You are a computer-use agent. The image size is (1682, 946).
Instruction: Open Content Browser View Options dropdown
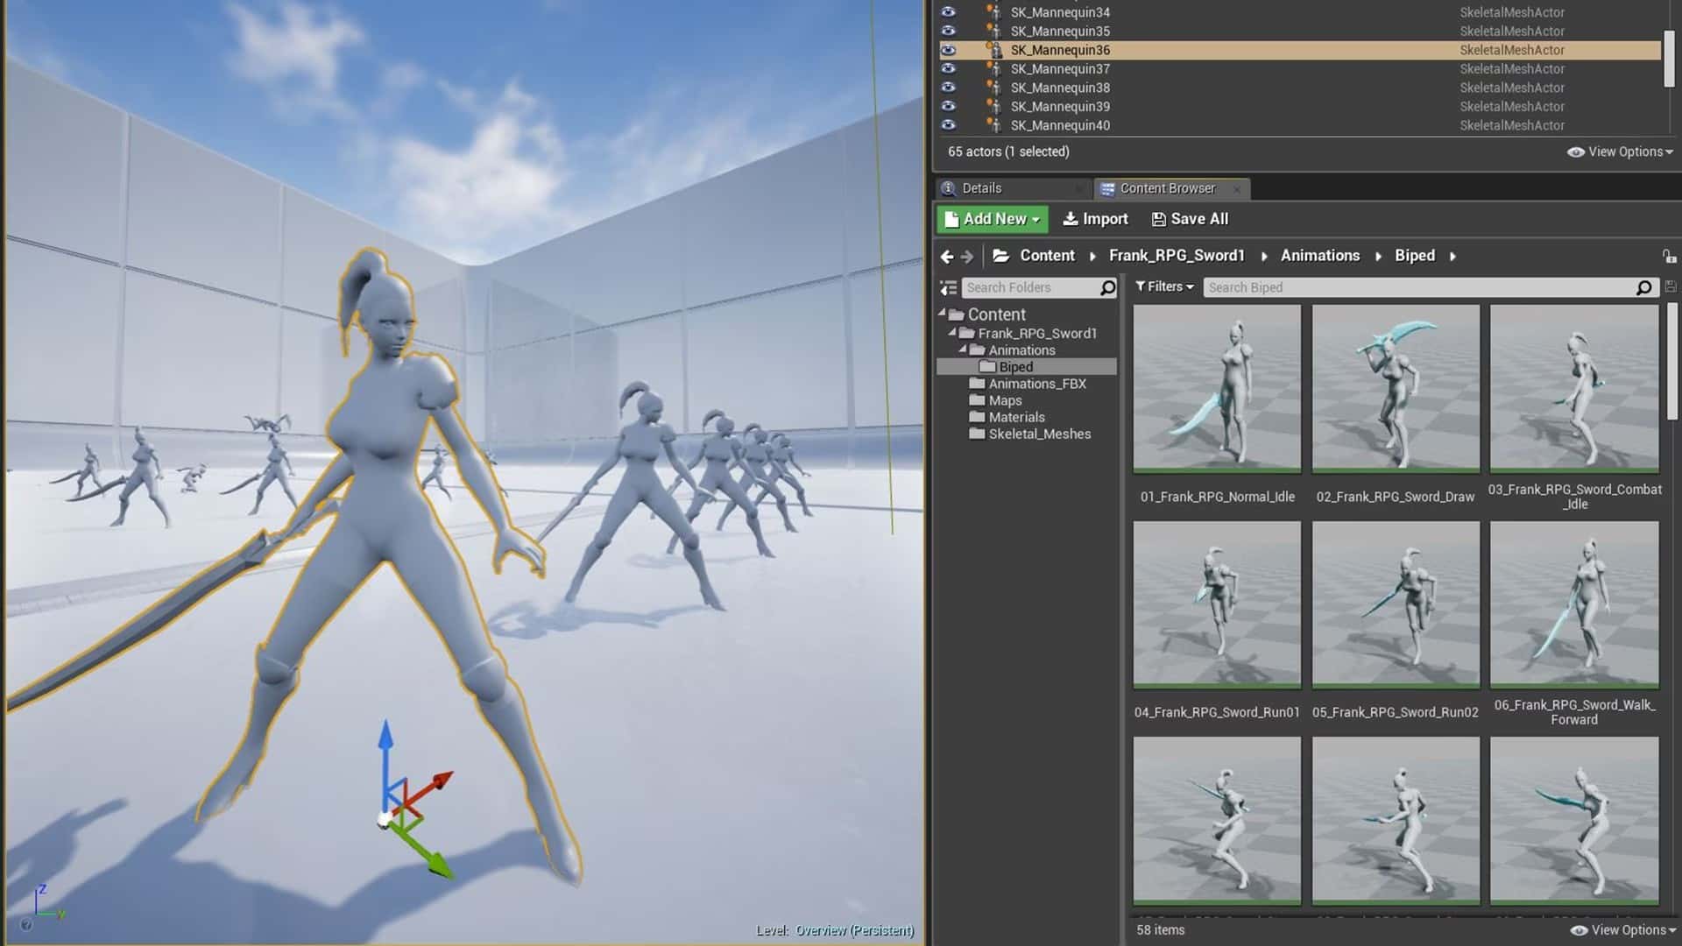[x=1623, y=930]
